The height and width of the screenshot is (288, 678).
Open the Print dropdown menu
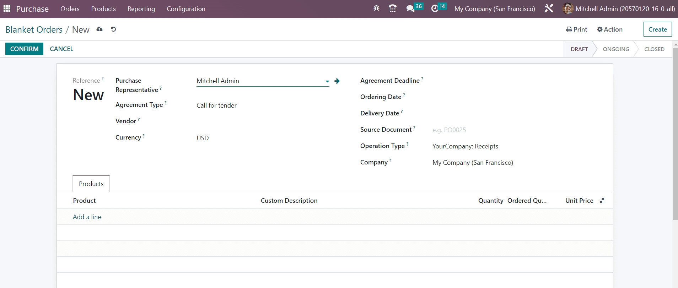pyautogui.click(x=576, y=29)
